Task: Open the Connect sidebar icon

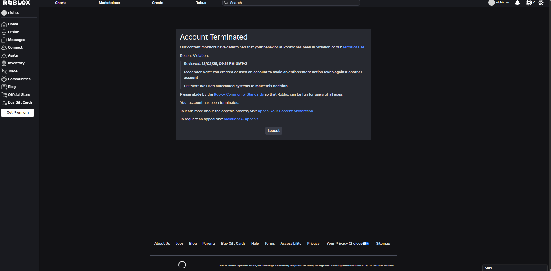Action: (4, 48)
